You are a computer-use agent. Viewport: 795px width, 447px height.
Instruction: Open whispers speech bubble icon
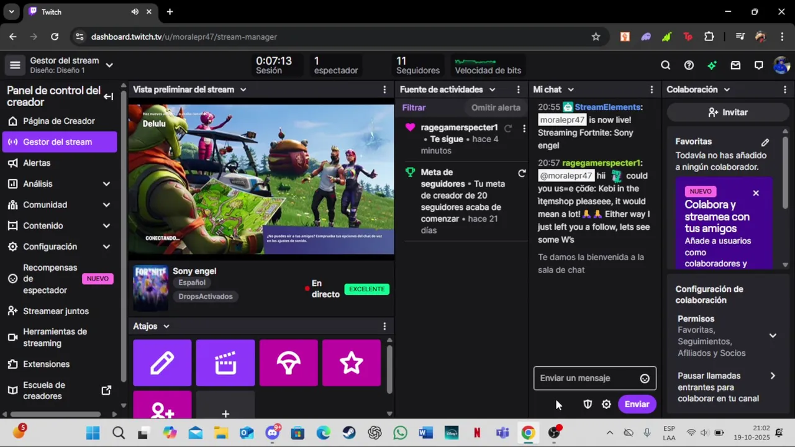pyautogui.click(x=758, y=65)
